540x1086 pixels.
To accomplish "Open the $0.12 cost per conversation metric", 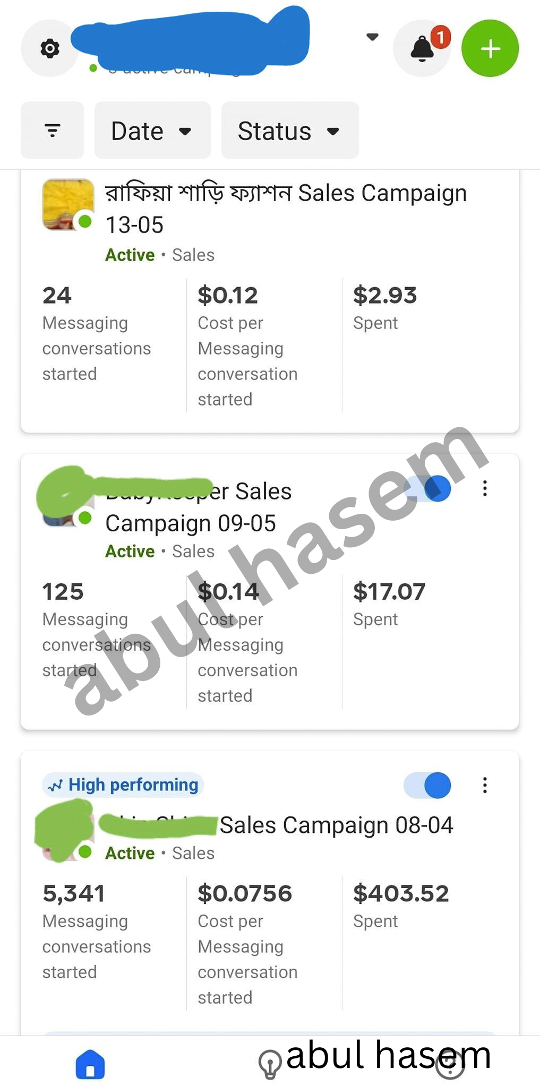I will 247,346.
